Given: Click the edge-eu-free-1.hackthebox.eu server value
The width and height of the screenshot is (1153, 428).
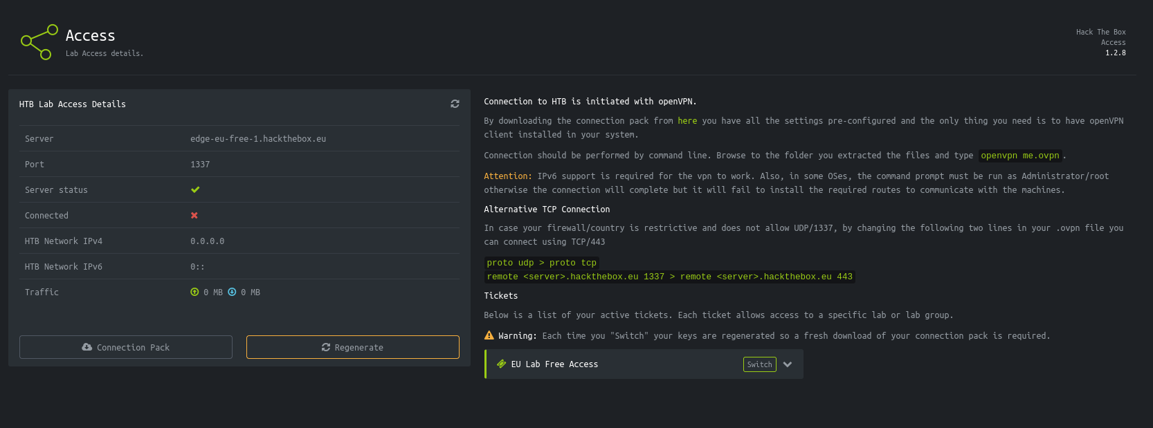Looking at the screenshot, I should click(258, 139).
